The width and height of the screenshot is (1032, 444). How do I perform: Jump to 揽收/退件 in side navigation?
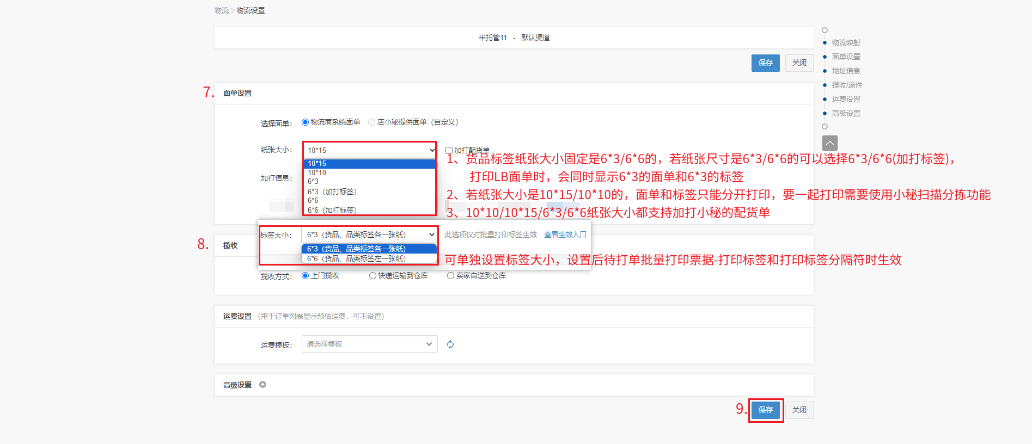(847, 85)
